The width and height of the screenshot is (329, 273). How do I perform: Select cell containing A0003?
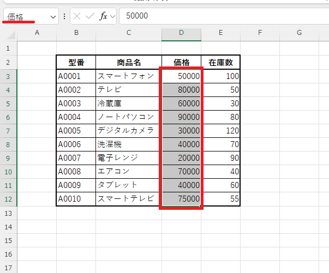tap(76, 104)
